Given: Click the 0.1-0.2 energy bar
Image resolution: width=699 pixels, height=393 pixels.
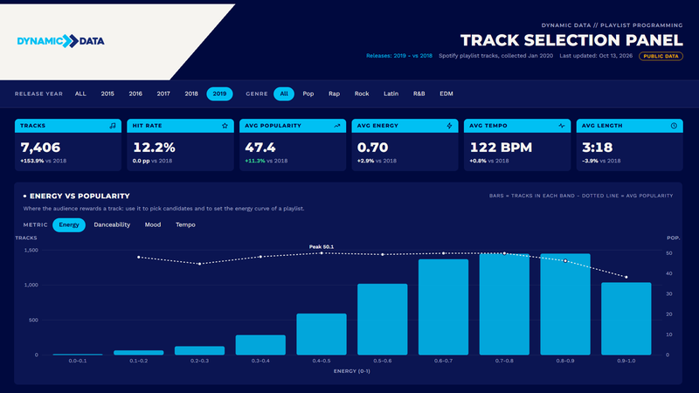Looking at the screenshot, I should (x=139, y=353).
